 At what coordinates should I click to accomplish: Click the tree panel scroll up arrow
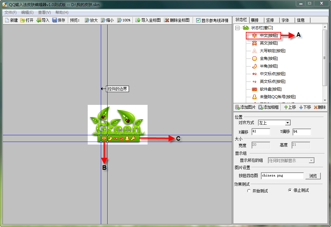(325, 27)
